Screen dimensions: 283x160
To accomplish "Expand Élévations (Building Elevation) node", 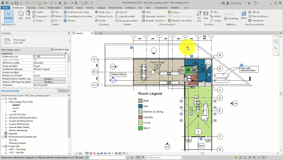I will pyautogui.click(x=6, y=118).
